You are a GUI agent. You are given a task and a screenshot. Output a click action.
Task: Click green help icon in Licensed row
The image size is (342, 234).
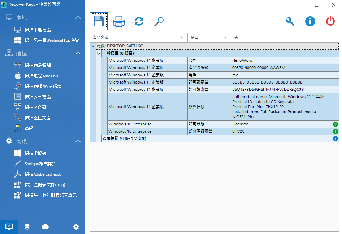335,124
